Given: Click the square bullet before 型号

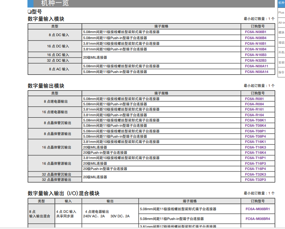Looking at the screenshot, I should [x=30, y=12].
